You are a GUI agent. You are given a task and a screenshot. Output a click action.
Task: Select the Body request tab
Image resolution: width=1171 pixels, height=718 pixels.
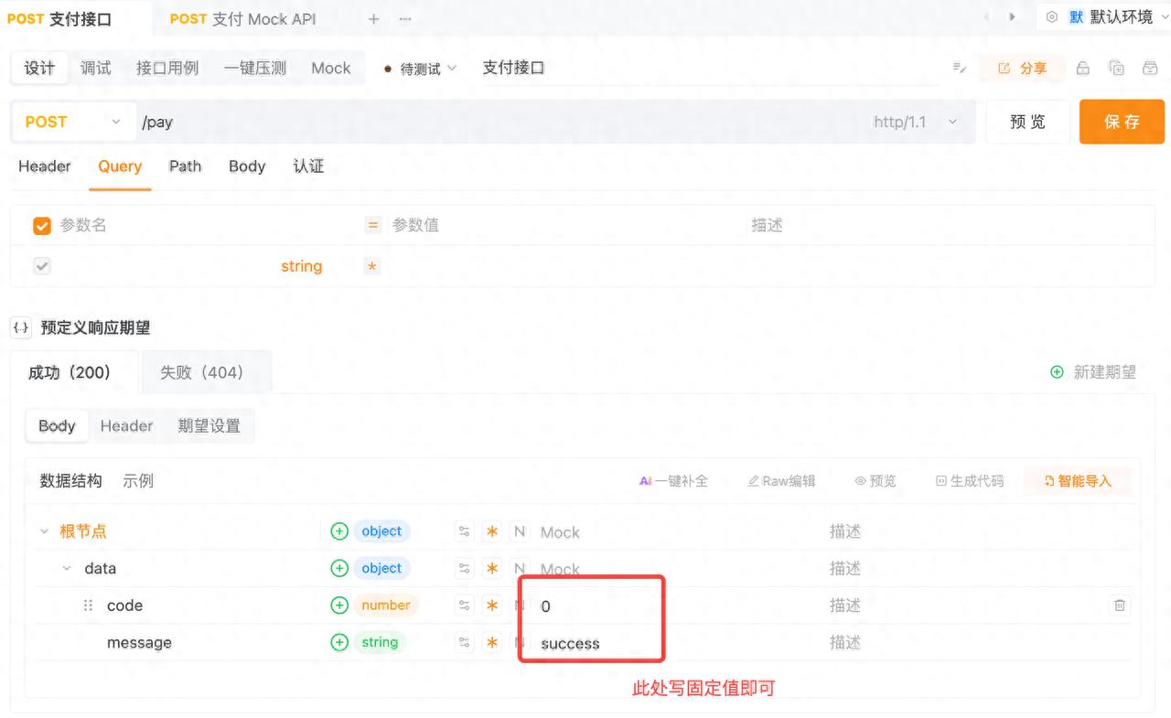pos(247,166)
